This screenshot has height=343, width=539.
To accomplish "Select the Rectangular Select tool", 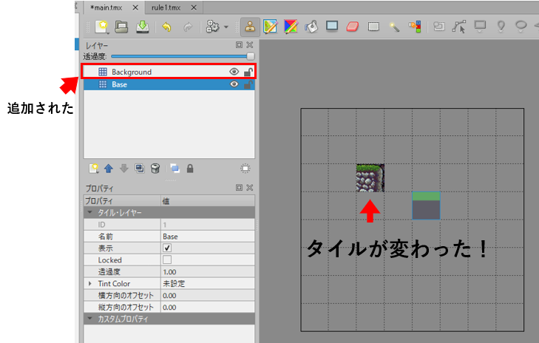I will (x=373, y=27).
